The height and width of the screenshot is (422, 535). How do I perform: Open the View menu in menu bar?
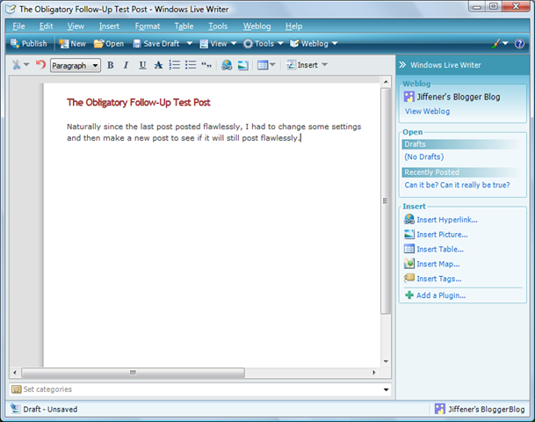pos(76,26)
